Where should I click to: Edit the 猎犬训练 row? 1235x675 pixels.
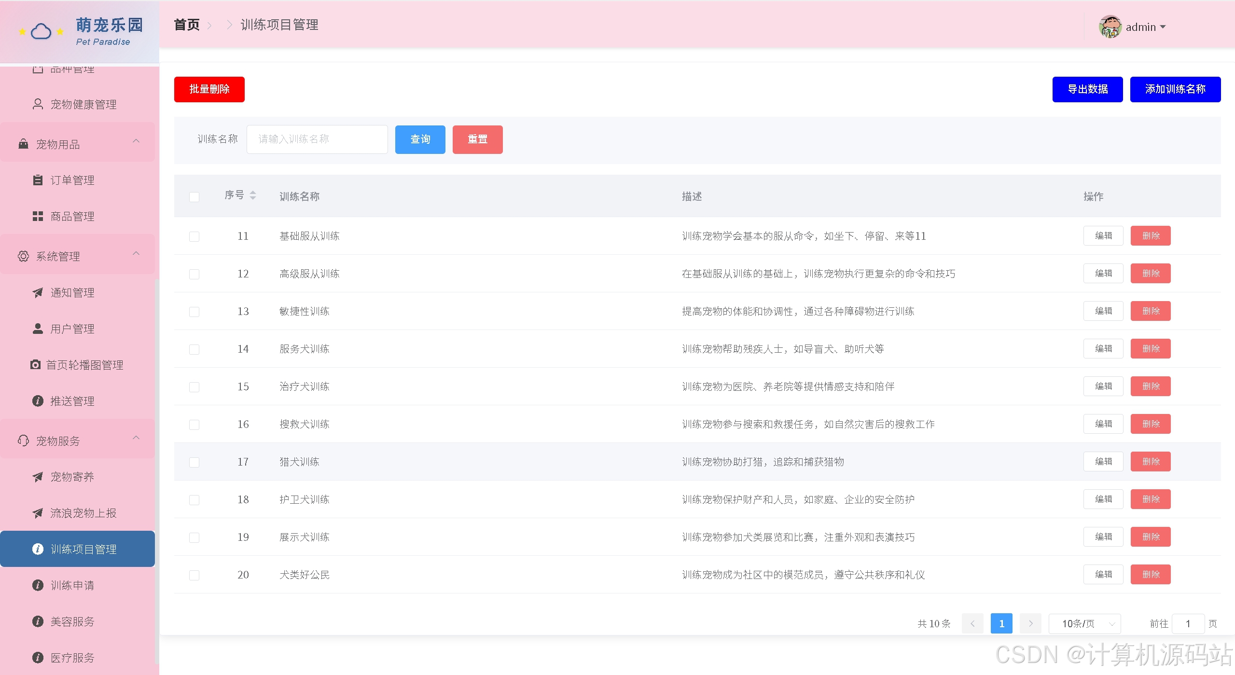point(1103,461)
